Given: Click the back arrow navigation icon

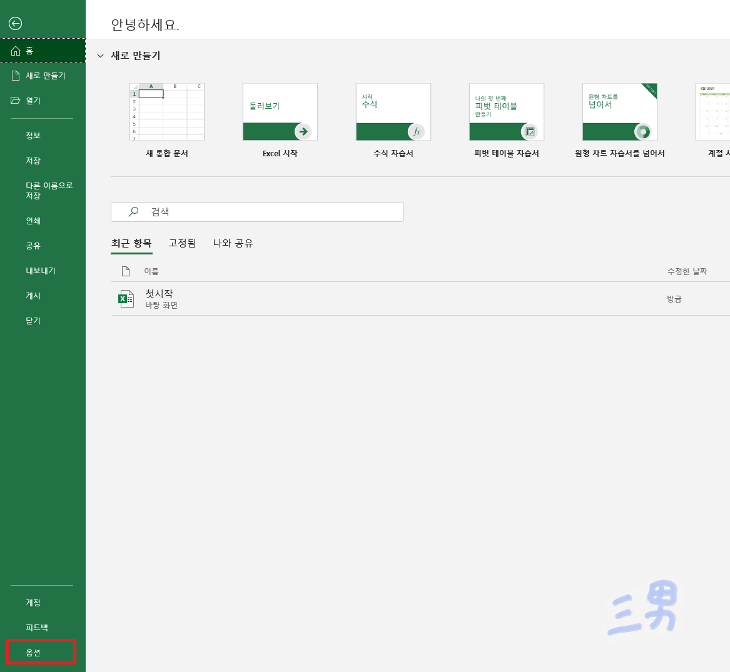Looking at the screenshot, I should 15,23.
